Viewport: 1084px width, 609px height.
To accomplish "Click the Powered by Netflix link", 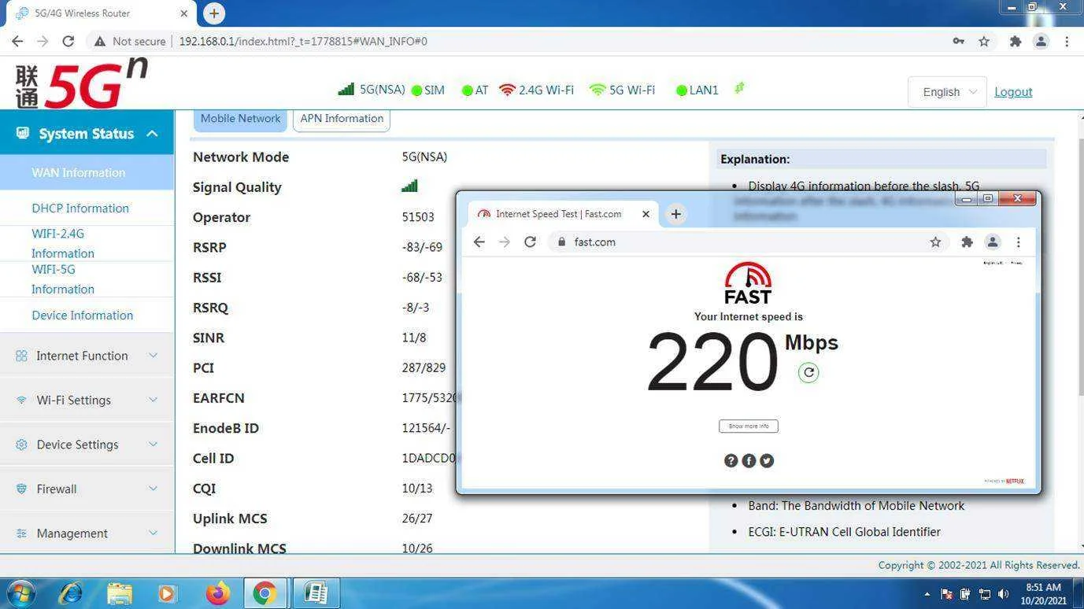I will point(1004,481).
